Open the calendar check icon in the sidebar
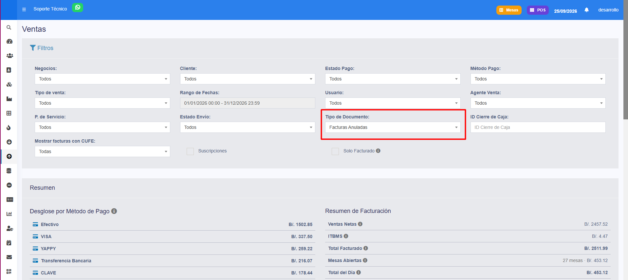The width and height of the screenshot is (628, 280). 9,243
